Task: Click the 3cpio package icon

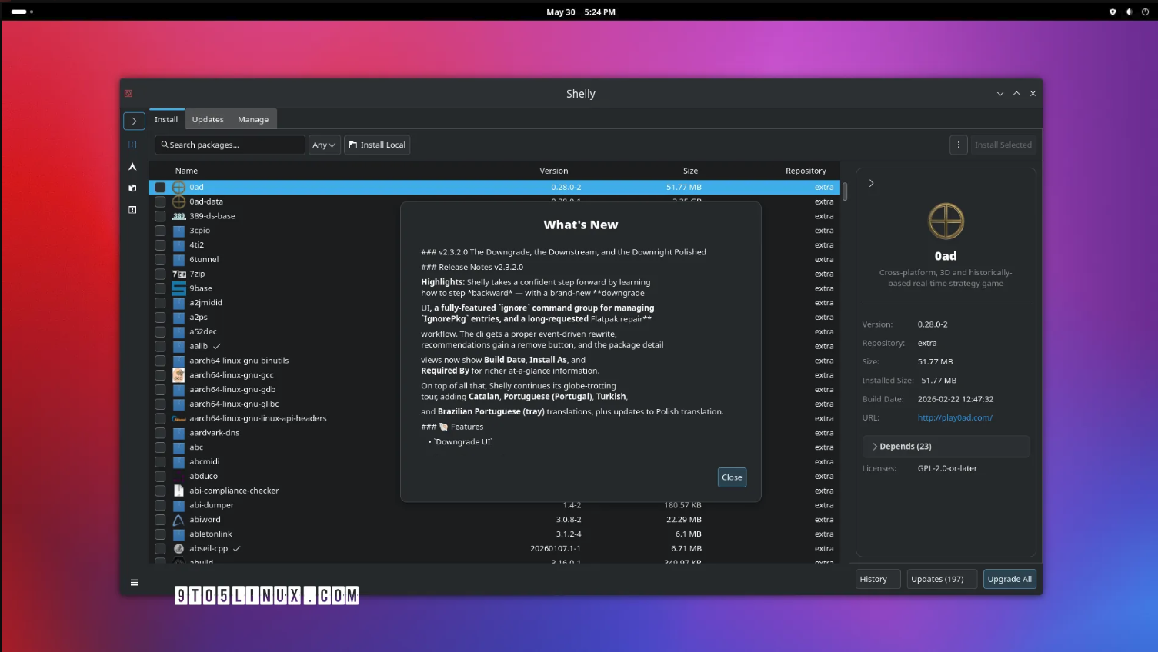Action: (x=179, y=231)
